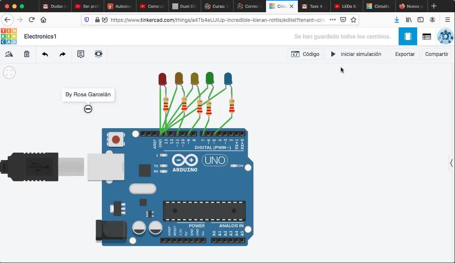This screenshot has height=263, width=455.
Task: Switch to the 'Ser prof' YouTube tab
Action: point(87,6)
